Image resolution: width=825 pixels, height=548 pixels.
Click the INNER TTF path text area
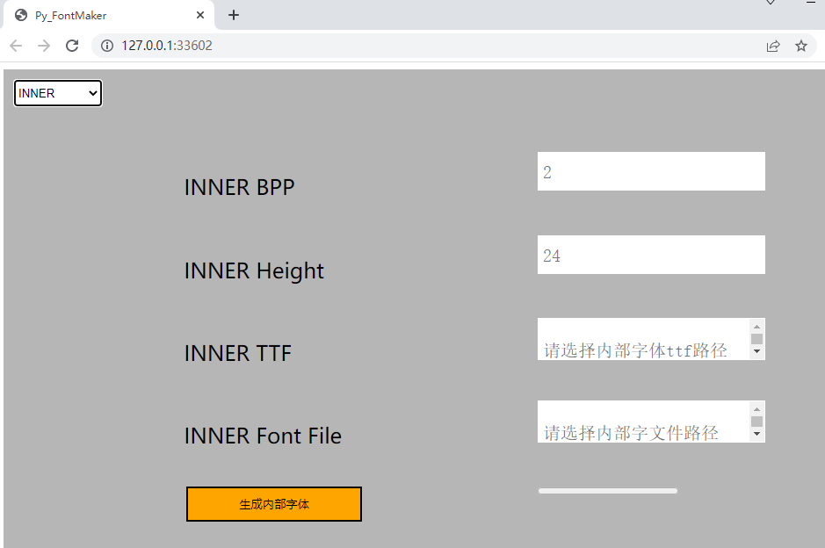point(643,339)
